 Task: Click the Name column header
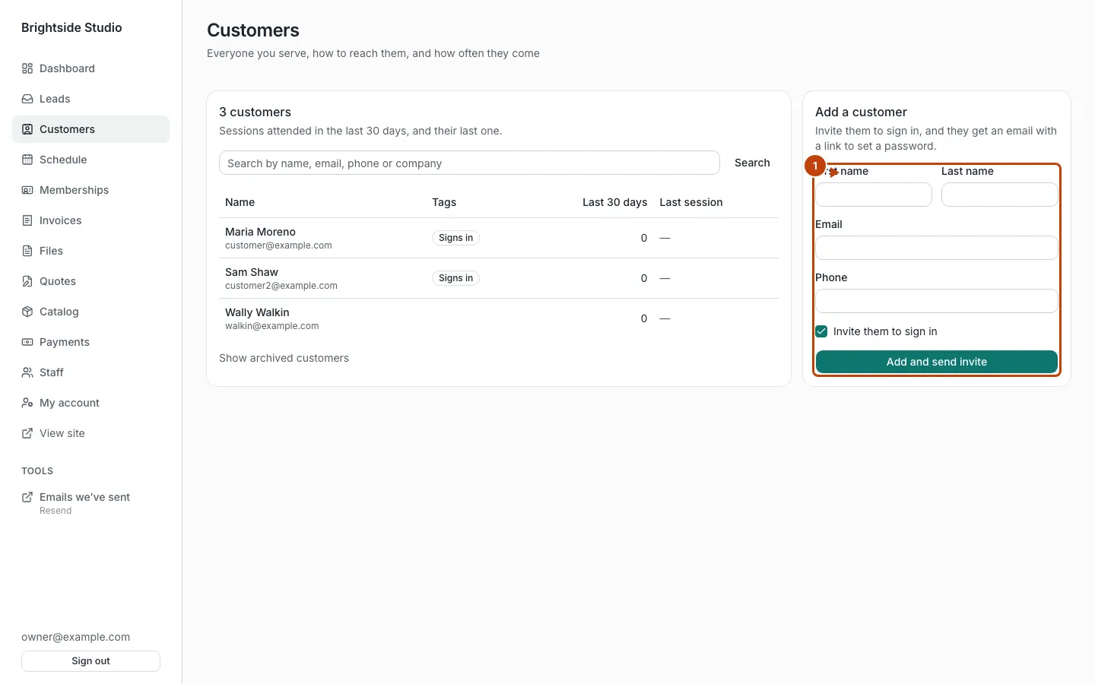pyautogui.click(x=240, y=202)
